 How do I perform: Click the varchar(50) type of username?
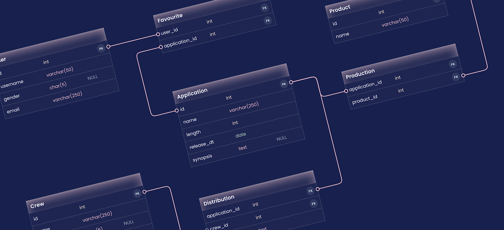[x=60, y=71]
